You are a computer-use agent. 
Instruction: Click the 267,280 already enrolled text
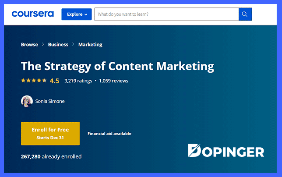click(51, 156)
